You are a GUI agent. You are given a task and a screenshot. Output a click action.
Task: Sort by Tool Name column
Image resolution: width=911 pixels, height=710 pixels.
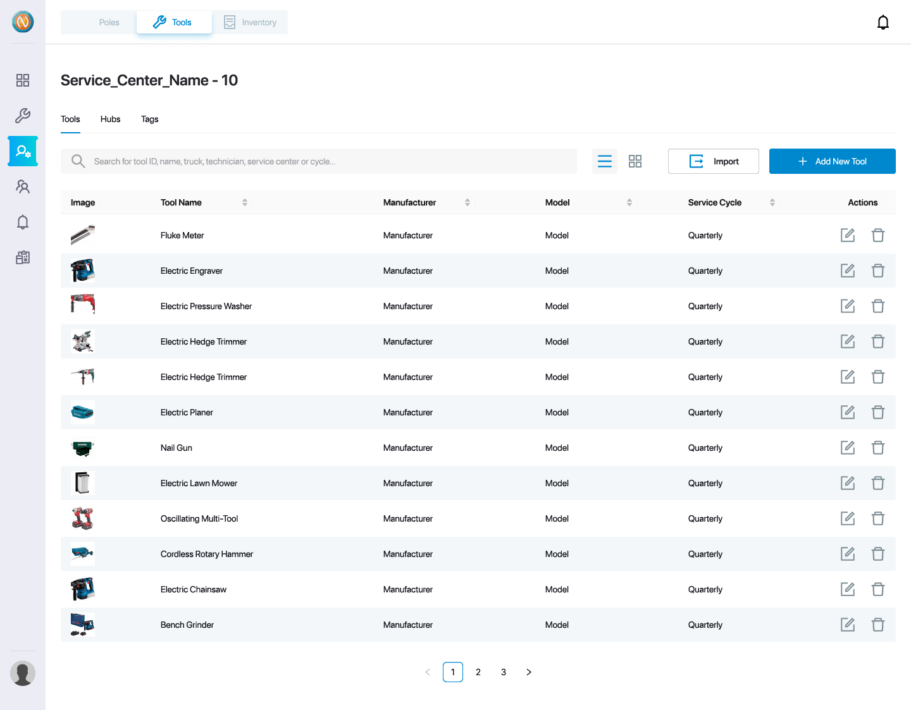coord(245,202)
